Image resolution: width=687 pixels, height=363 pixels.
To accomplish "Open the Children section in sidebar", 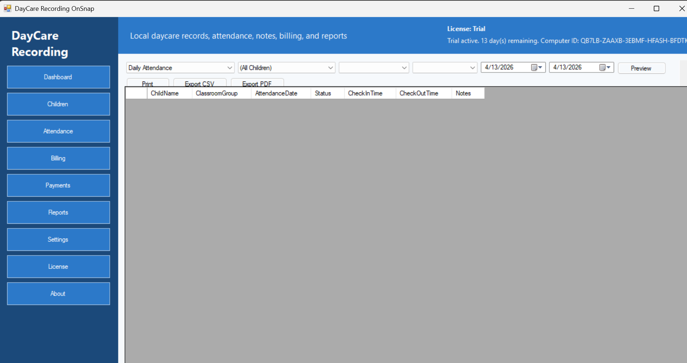I will [59, 104].
